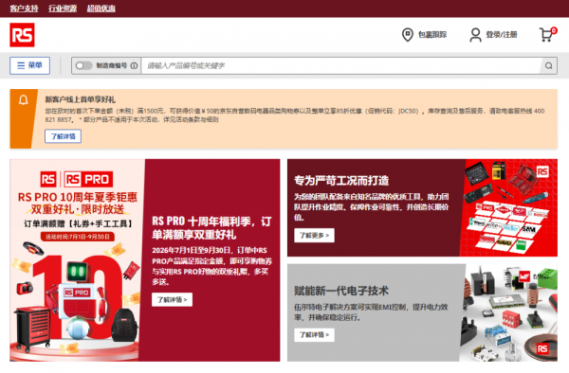Click the RS logo to go home
This screenshot has height=373, width=569.
22,35
